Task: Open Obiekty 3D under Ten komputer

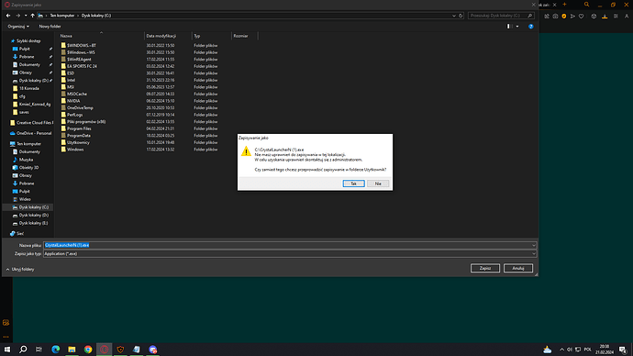Action: point(28,168)
